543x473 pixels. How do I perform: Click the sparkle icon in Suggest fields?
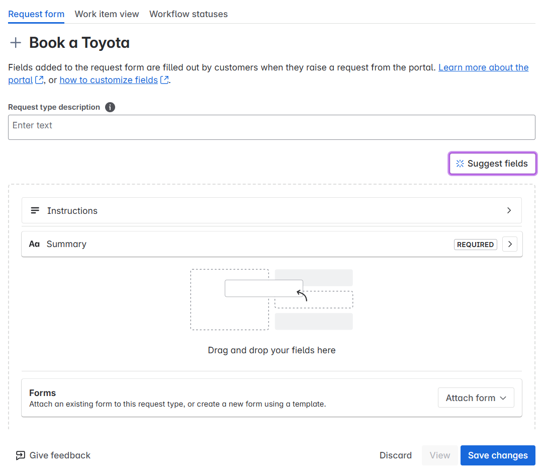tap(460, 164)
